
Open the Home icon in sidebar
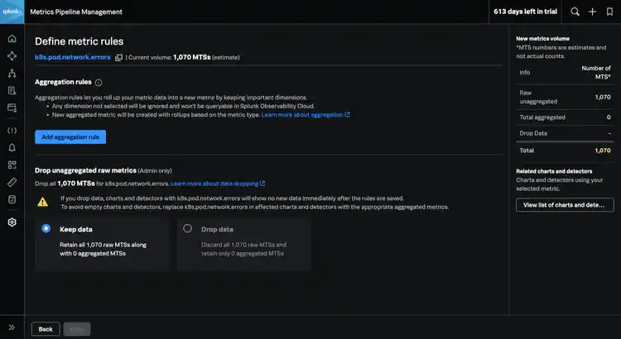coord(12,39)
